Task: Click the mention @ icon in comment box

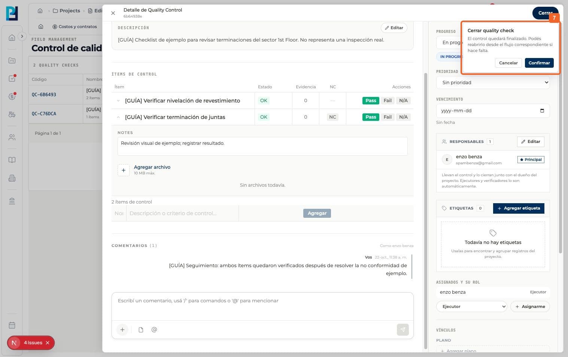Action: tap(154, 330)
